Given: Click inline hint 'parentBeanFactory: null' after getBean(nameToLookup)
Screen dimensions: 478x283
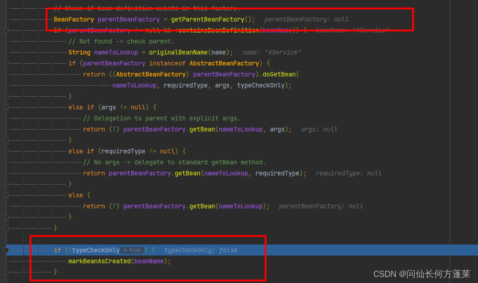Looking at the screenshot, I should coord(321,206).
